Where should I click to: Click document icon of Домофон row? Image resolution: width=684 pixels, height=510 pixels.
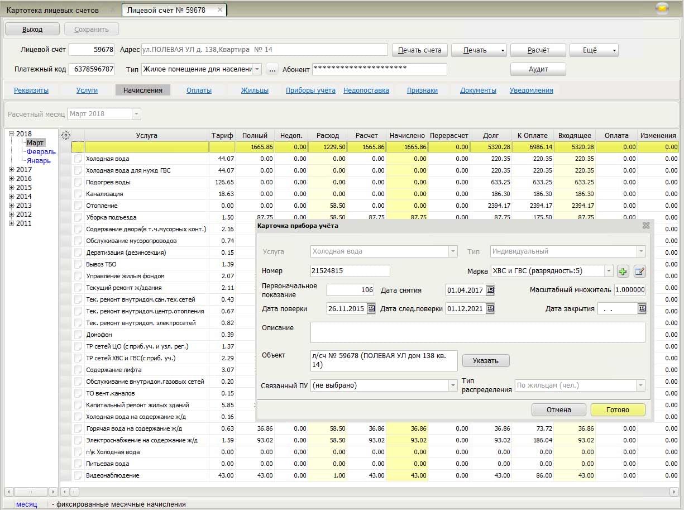[x=78, y=335]
